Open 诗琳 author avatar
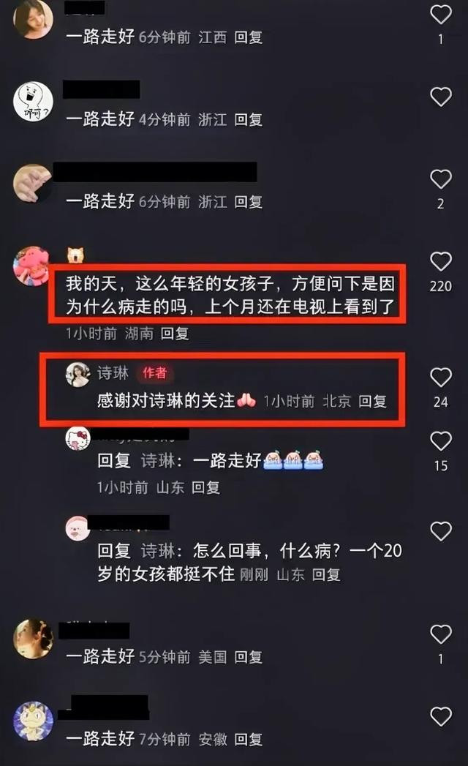 78,374
